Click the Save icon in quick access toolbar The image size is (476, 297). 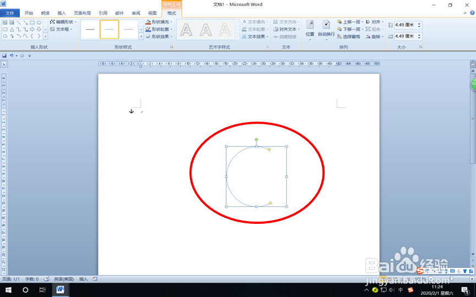[4, 56]
